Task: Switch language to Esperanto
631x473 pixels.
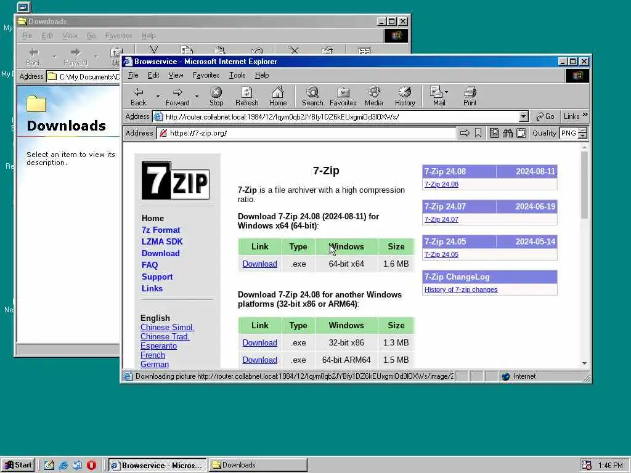Action: 158,346
